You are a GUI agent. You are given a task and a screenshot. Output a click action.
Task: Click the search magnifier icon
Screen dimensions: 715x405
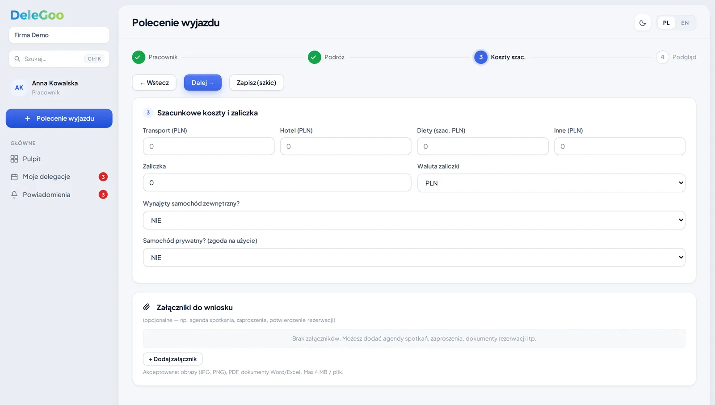[17, 59]
